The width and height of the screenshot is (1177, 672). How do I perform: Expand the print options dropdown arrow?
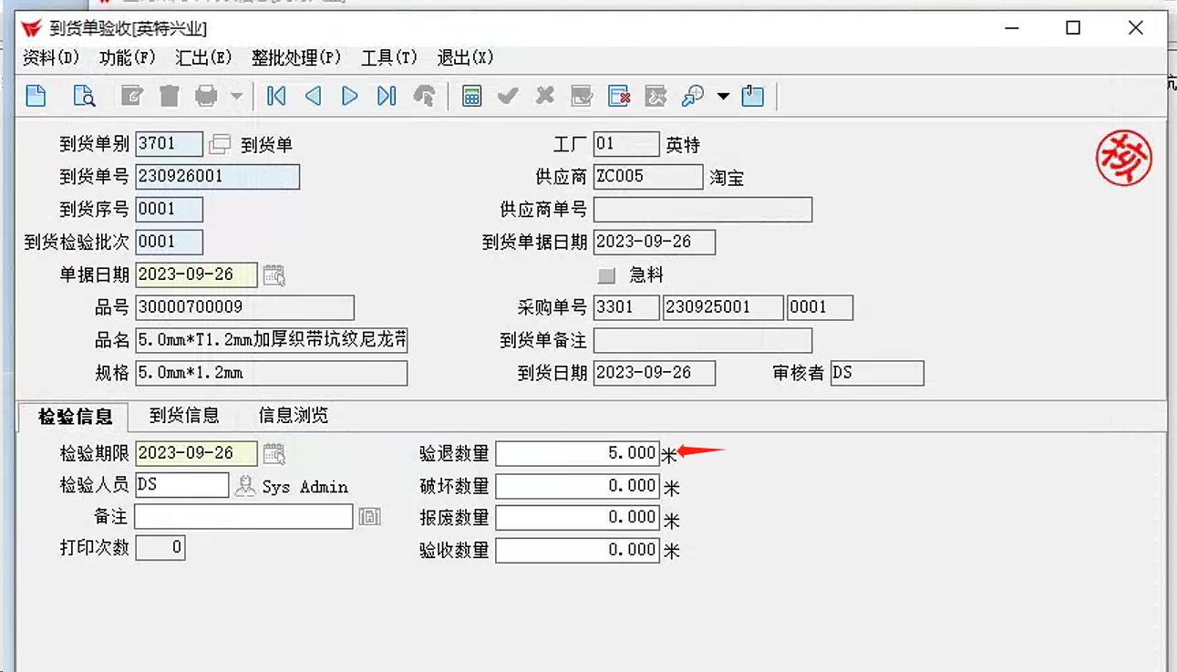(236, 97)
